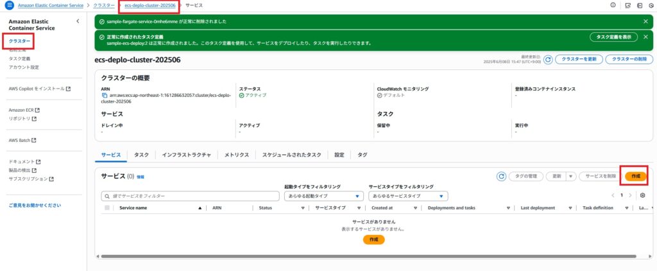657x271 pixels.
Task: Open サービスタイプ column sort arrow
Action: click(359, 208)
